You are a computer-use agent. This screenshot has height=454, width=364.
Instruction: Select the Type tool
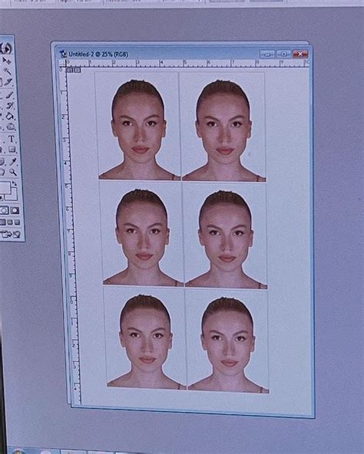(12, 139)
